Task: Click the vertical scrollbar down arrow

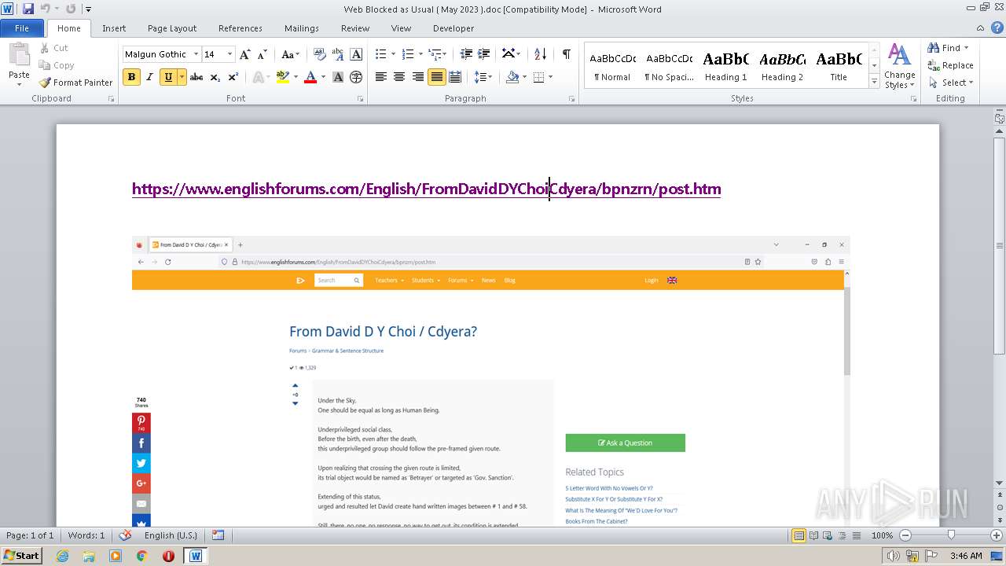Action: 999,483
